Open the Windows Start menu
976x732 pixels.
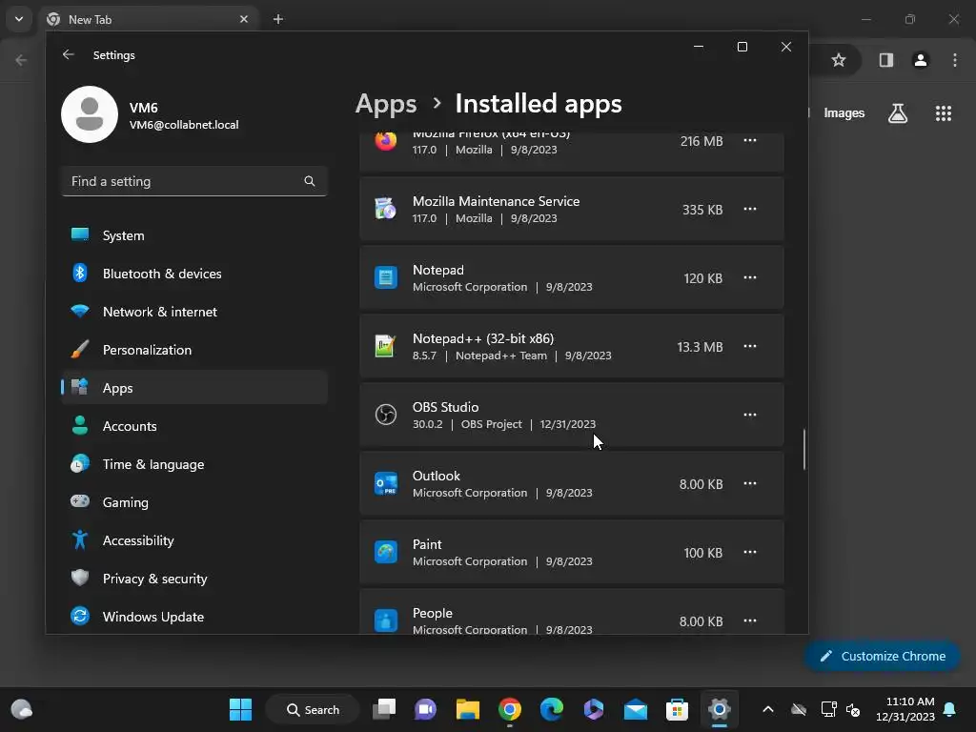click(x=241, y=709)
